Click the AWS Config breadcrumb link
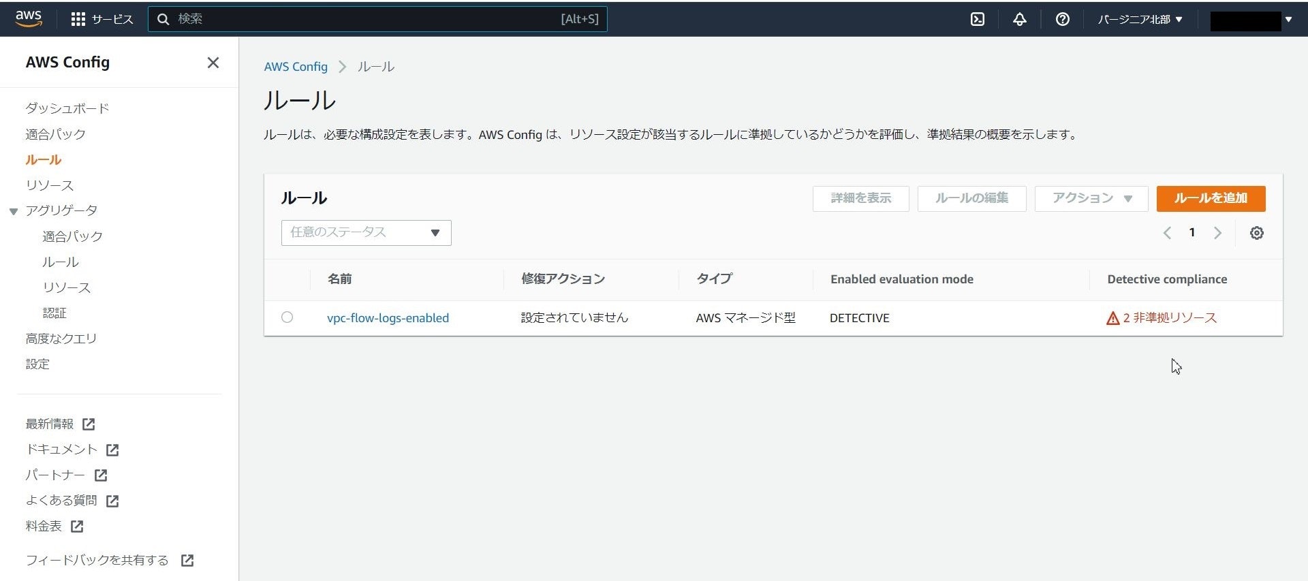 pyautogui.click(x=296, y=67)
